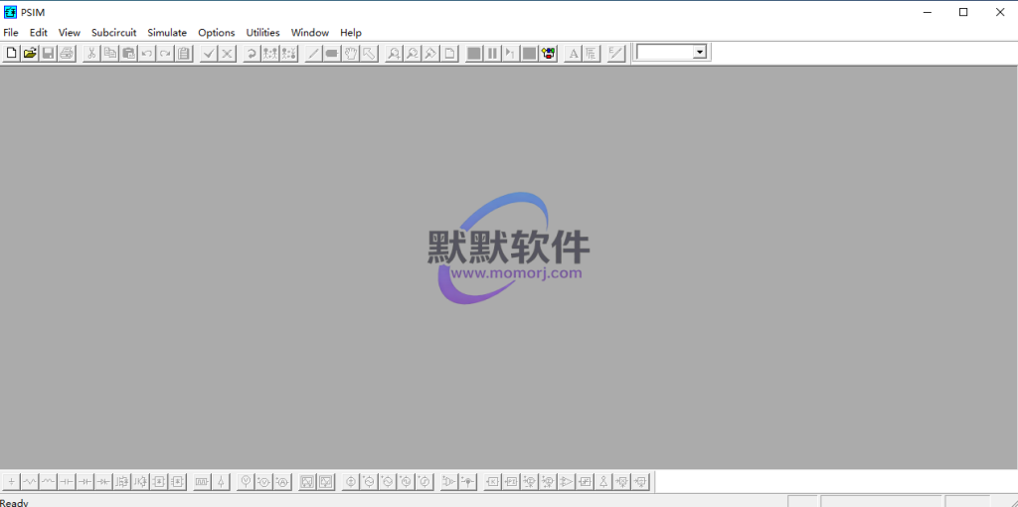Launch Simview with the colorful icon
Viewport: 1018px width, 507px height.
549,54
